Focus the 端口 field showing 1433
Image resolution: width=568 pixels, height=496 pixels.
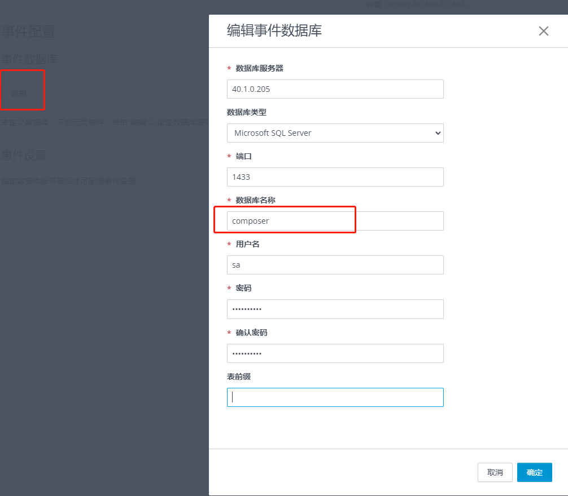point(335,177)
